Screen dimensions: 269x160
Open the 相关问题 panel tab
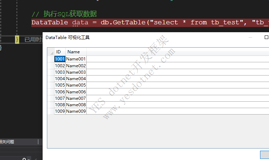click(x=7, y=142)
